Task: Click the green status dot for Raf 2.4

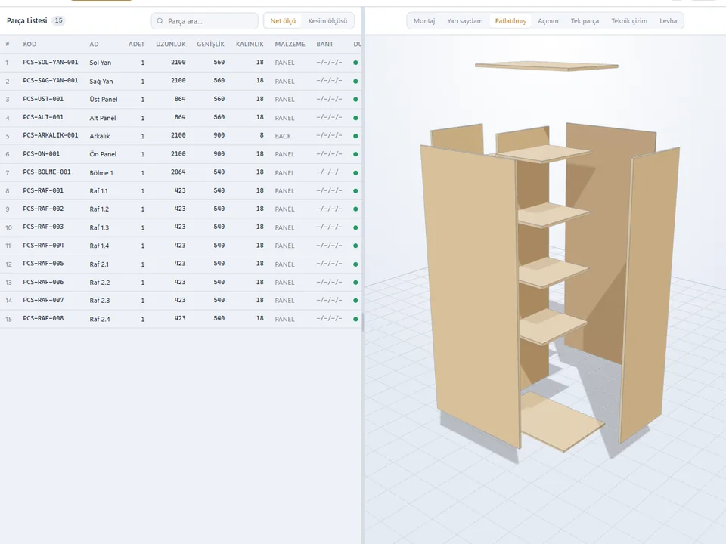Action: pyautogui.click(x=355, y=319)
